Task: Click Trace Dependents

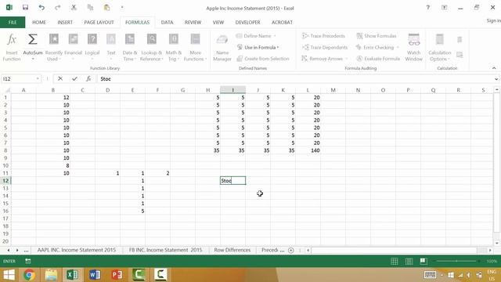Action: pyautogui.click(x=325, y=47)
